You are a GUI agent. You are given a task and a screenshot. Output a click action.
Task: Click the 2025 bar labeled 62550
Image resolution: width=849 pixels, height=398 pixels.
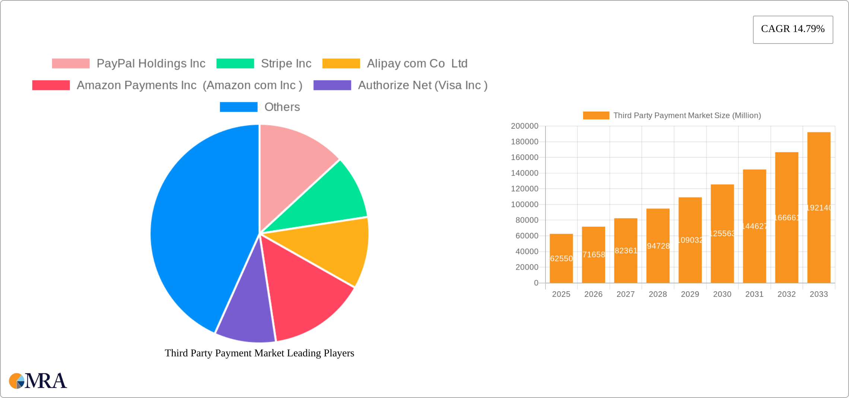[561, 258]
